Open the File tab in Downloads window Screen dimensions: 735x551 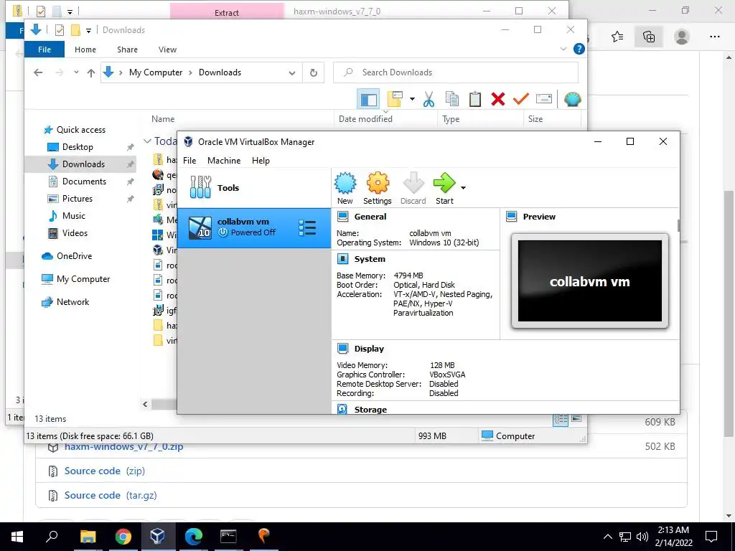click(45, 50)
